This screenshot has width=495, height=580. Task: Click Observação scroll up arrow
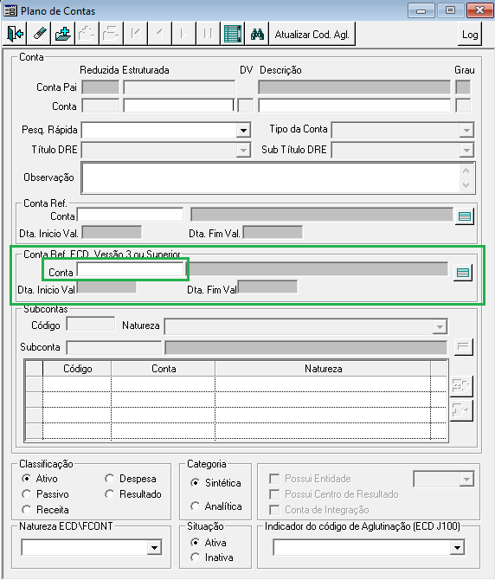pos(466,171)
